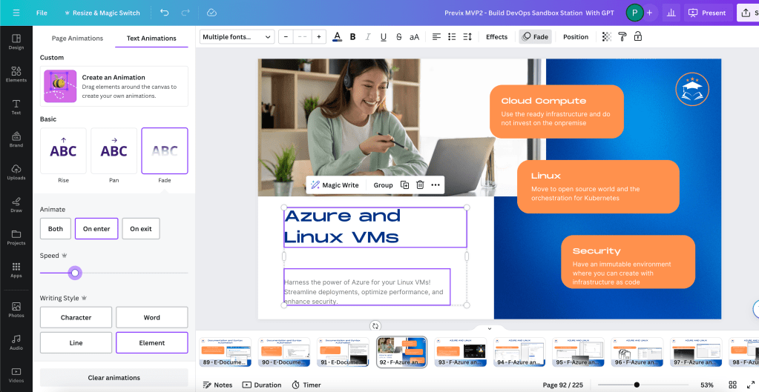Open the Photos sidebar panel

coord(16,309)
